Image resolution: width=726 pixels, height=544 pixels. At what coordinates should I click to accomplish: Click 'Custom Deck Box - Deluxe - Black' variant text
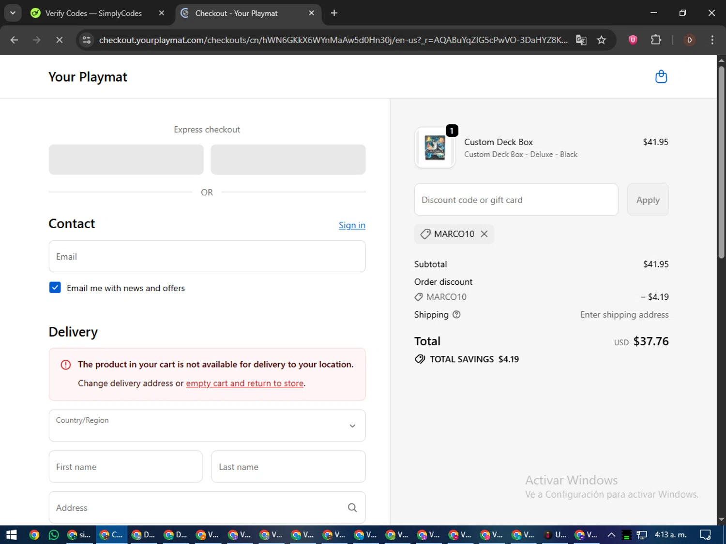(521, 155)
